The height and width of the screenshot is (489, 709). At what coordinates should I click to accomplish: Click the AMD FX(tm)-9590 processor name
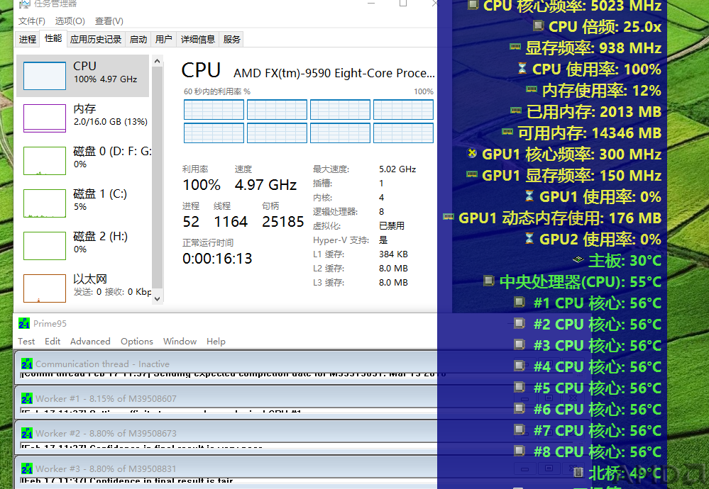click(x=334, y=73)
